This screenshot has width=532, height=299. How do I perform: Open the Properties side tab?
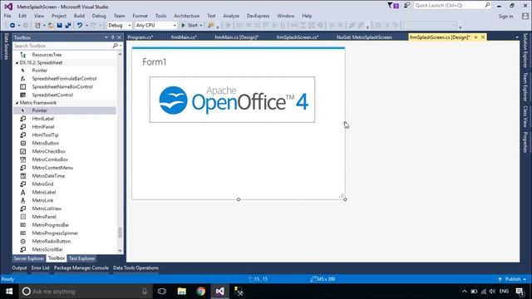525,142
